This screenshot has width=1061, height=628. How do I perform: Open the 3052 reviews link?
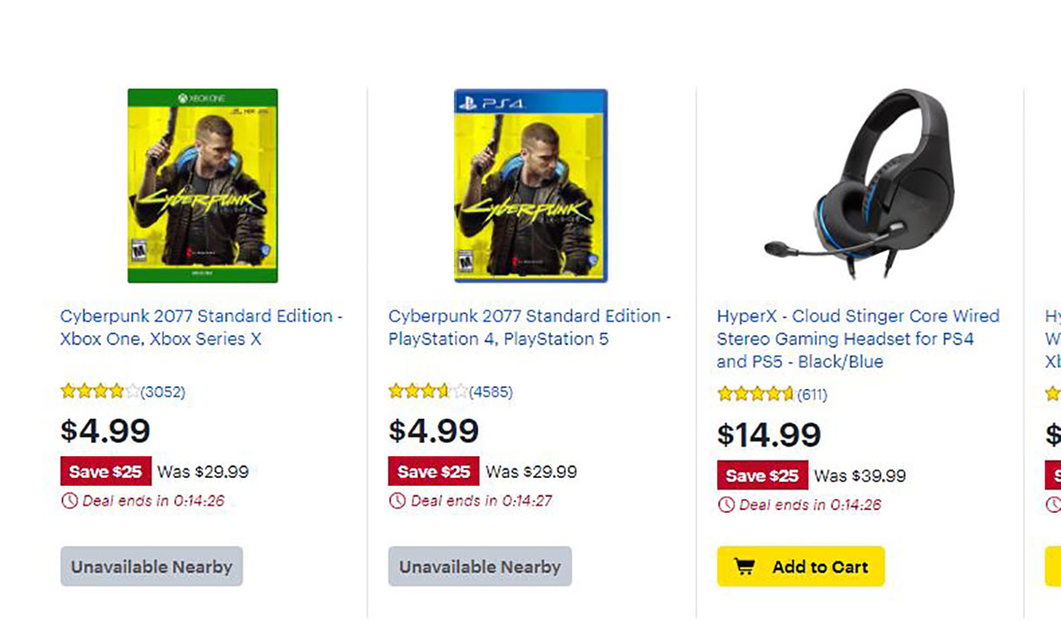pyautogui.click(x=163, y=392)
